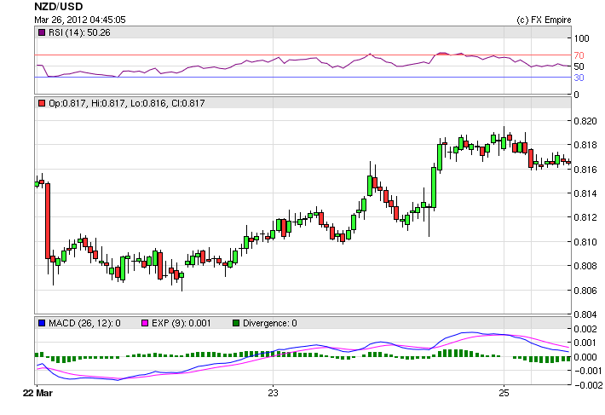Click the MACD axis label 0.001
The width and height of the screenshot is (605, 415).
coord(585,343)
